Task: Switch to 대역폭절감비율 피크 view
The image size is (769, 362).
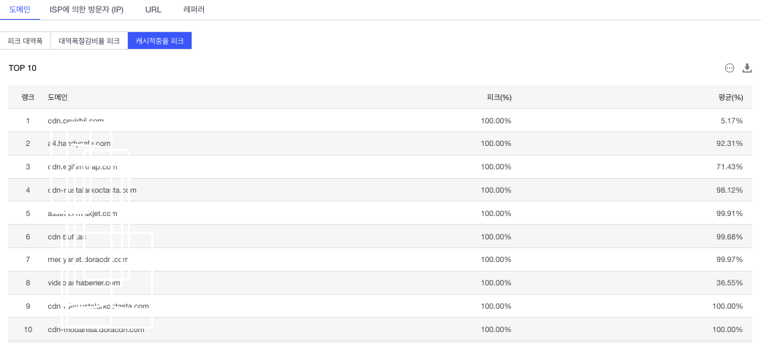Action: (89, 41)
